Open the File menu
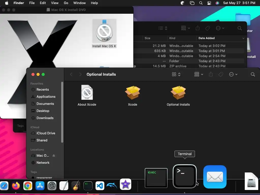The image size is (260, 195). tap(32, 3)
